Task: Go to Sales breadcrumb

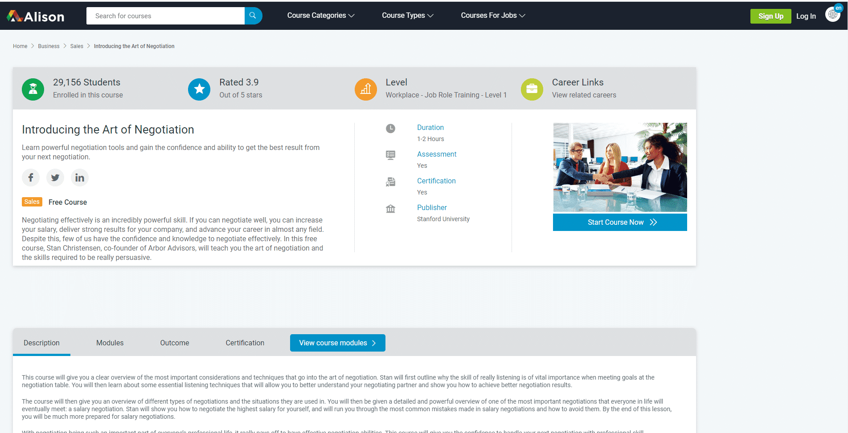Action: [x=77, y=46]
